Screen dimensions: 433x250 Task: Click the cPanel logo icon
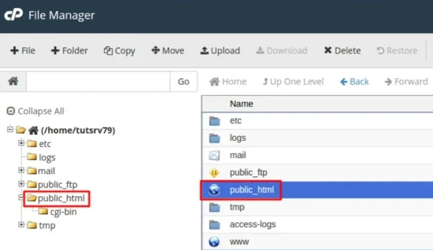point(13,15)
